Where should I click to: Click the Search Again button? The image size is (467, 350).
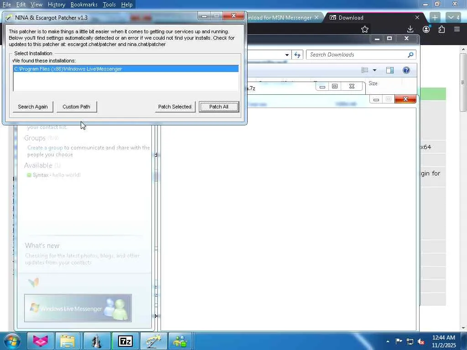[x=33, y=107]
